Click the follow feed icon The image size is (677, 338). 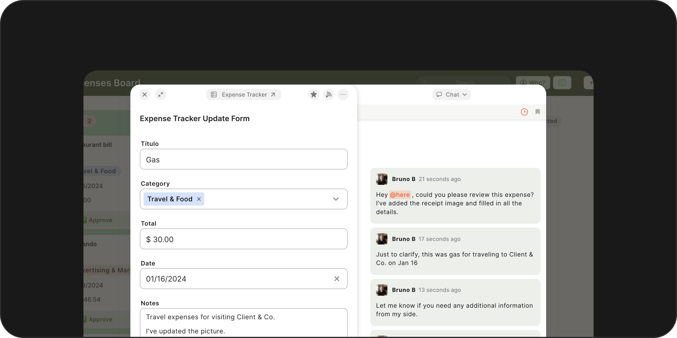tap(329, 94)
